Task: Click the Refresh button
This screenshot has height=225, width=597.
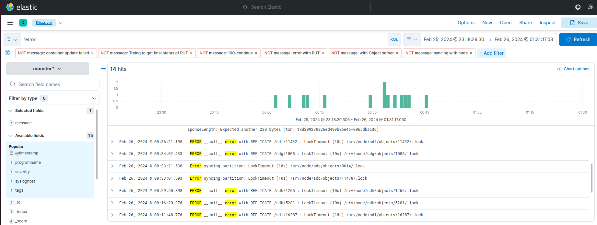Action: click(578, 39)
